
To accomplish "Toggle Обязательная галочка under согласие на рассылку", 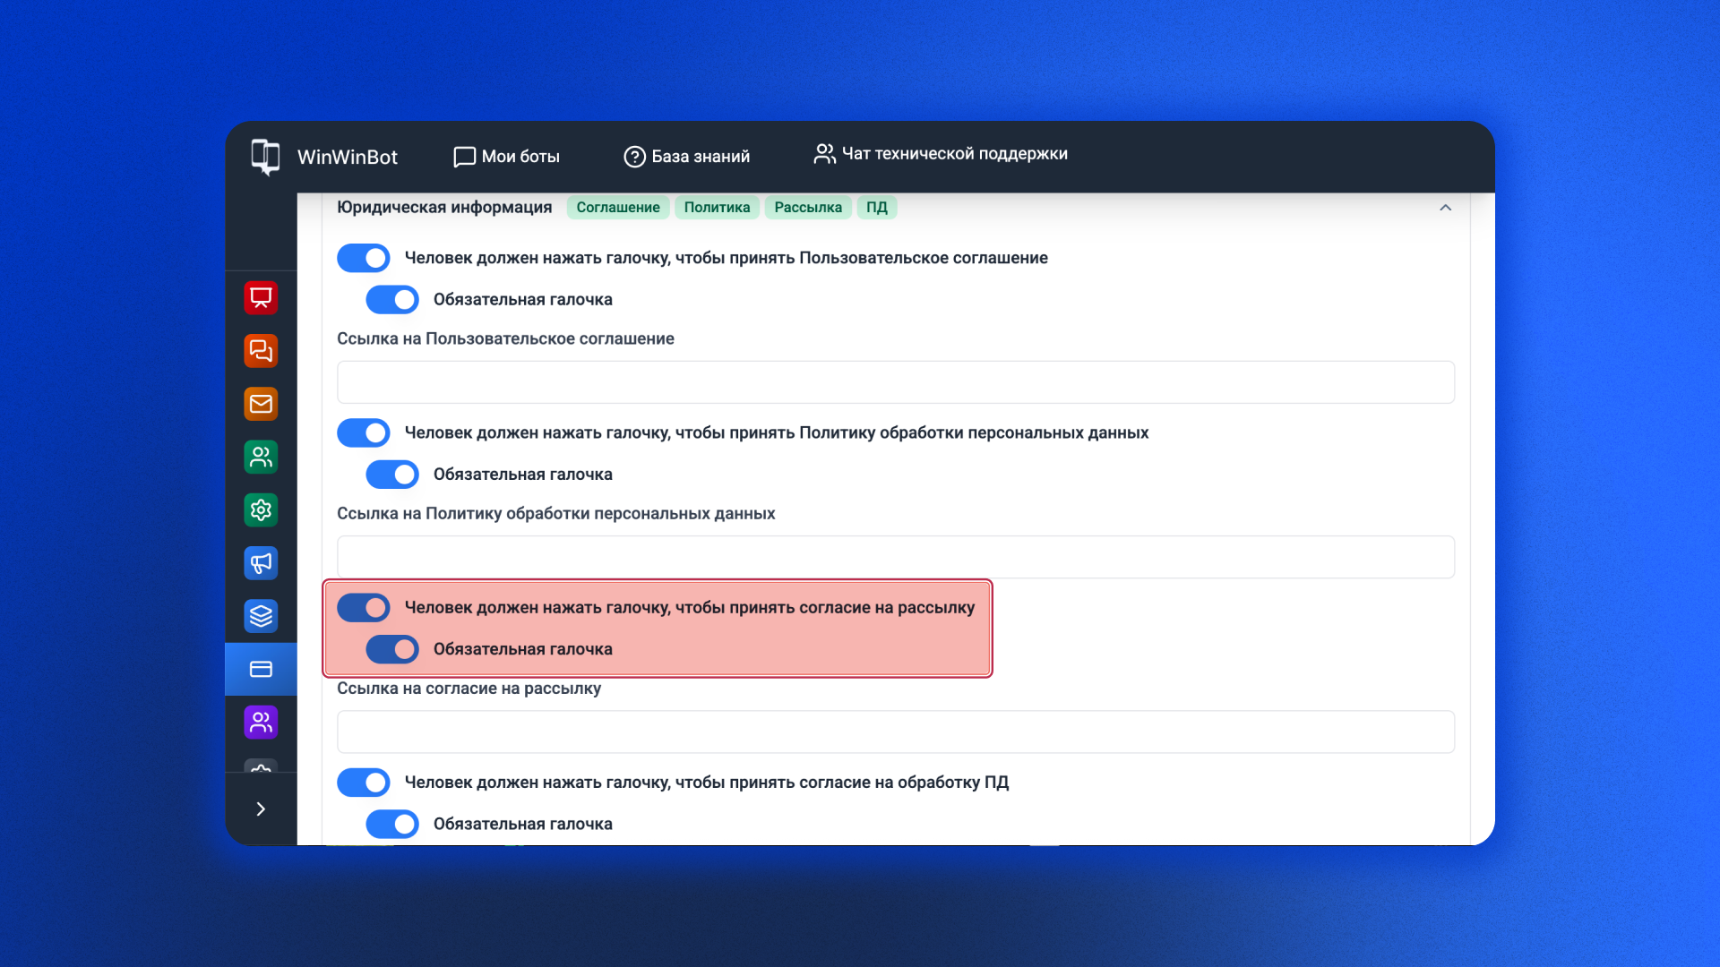I will coord(392,649).
